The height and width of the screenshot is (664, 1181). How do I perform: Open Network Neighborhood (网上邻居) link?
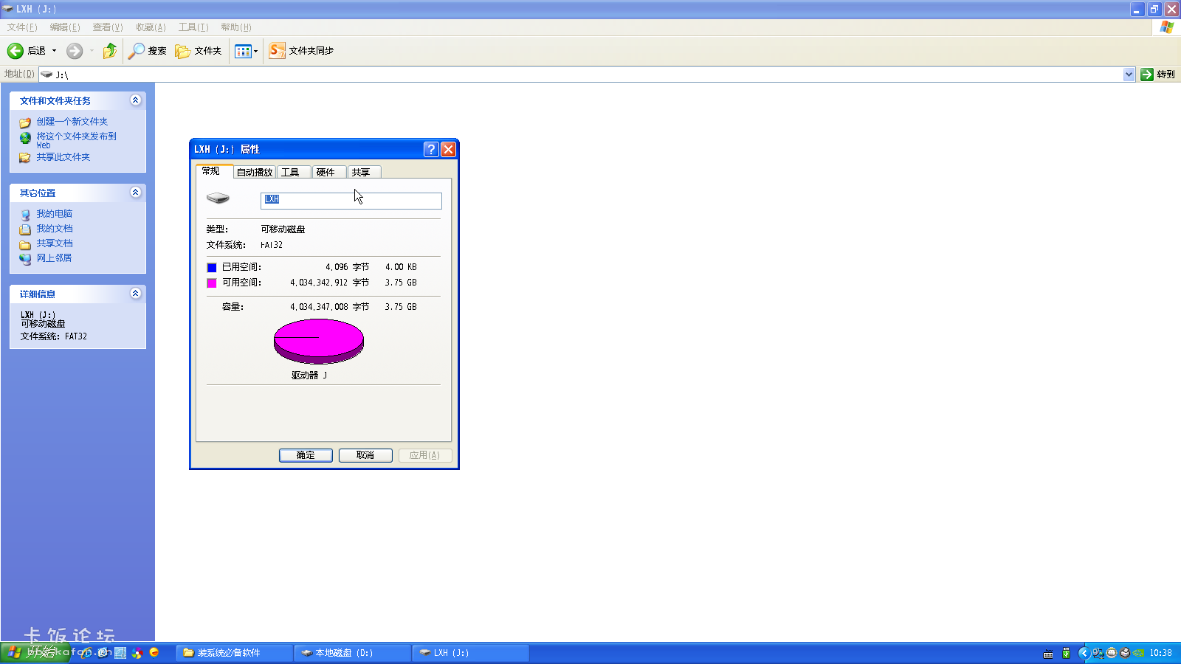(55, 258)
